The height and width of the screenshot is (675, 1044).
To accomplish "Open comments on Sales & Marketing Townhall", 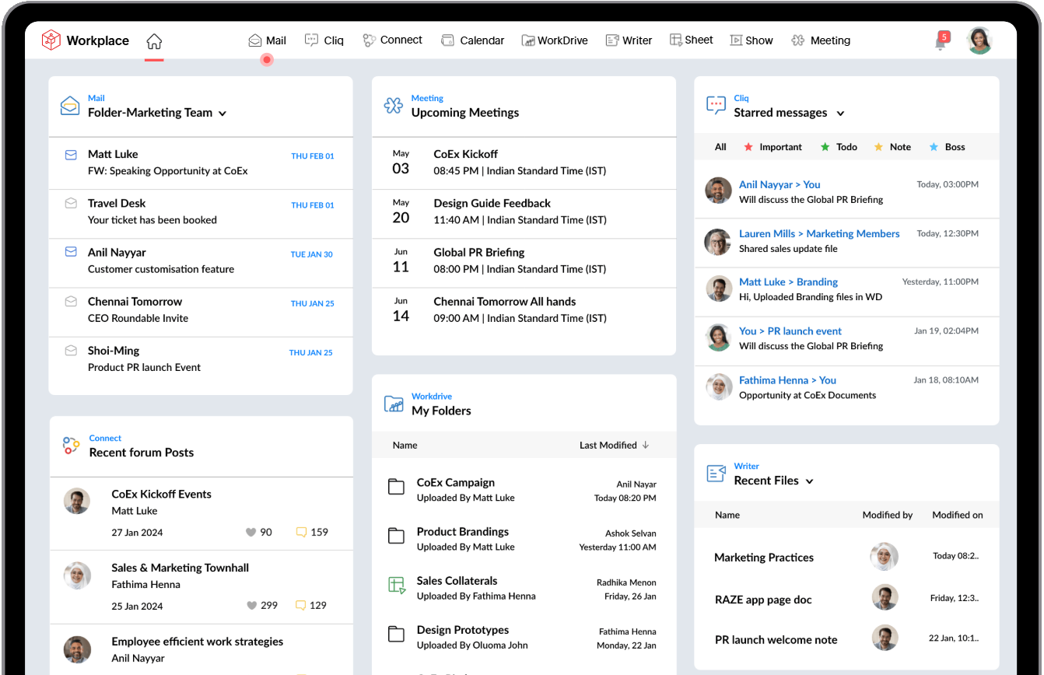I will pyautogui.click(x=301, y=605).
